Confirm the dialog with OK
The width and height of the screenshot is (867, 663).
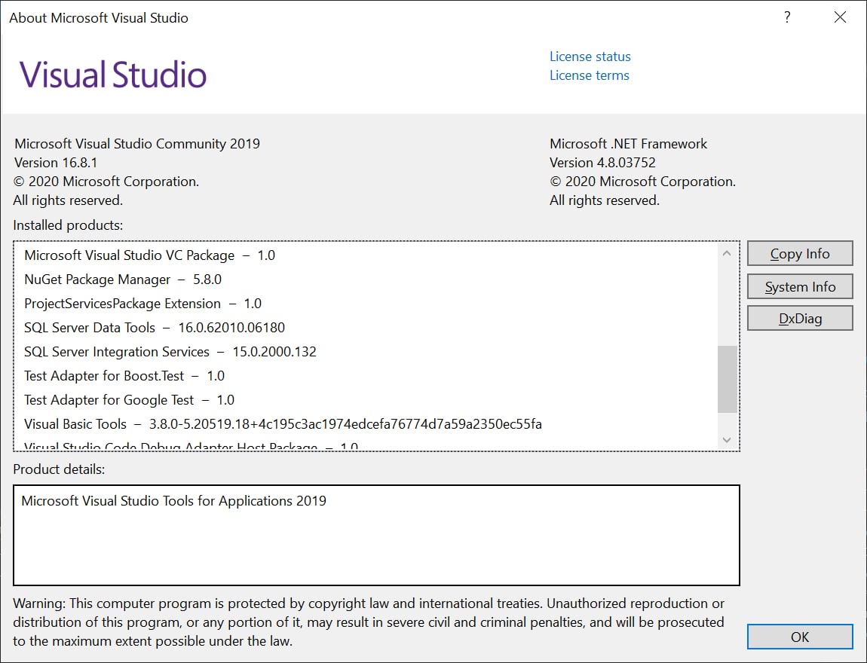point(800,637)
